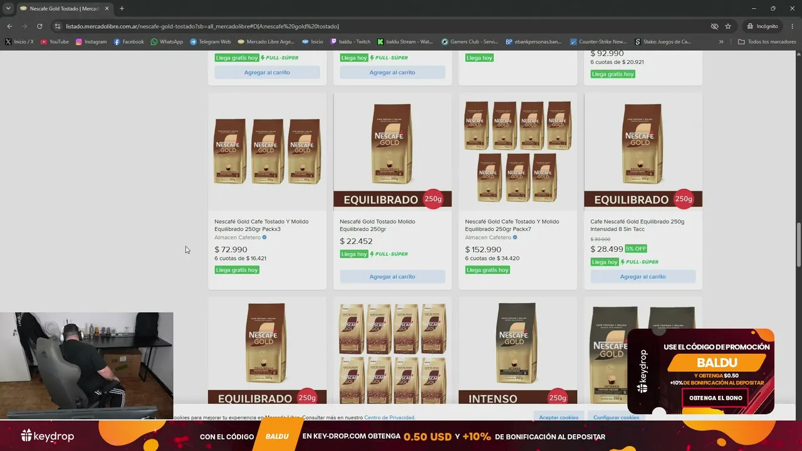The image size is (802, 451).
Task: Open the Telegram Web bookmark
Action: [x=210, y=42]
